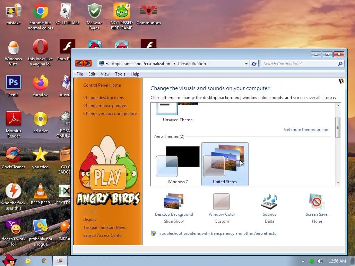Screen dimensions: 355x266
Task: Open the File menu
Action: point(80,74)
